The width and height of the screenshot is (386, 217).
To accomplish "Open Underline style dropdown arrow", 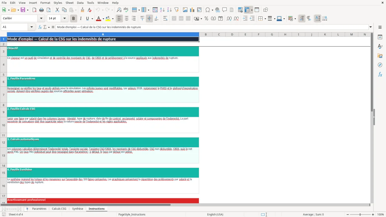I will click(x=92, y=19).
